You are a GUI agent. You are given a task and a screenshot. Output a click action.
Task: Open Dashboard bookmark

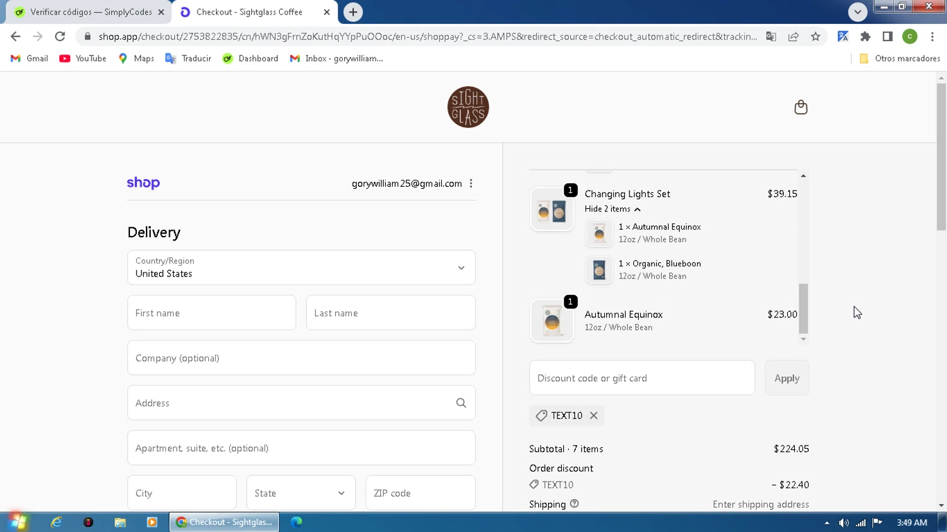pos(251,58)
